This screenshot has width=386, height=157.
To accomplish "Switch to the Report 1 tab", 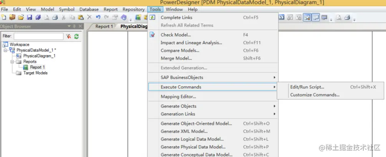I will (104, 26).
